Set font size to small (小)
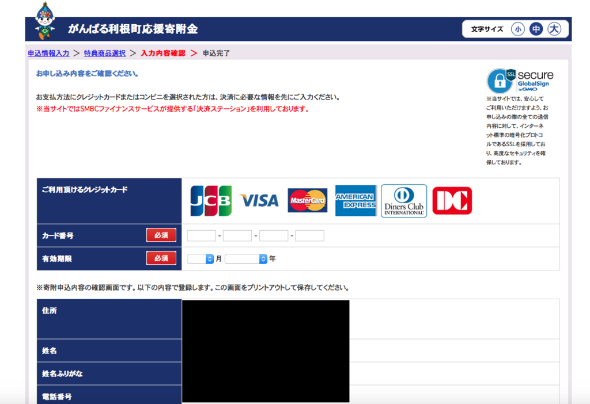 point(518,29)
